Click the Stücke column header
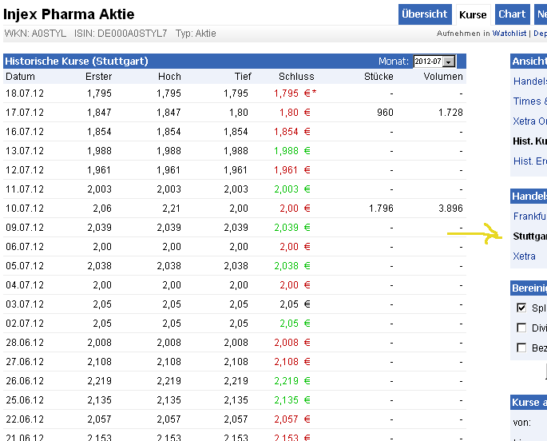The image size is (547, 441). (379, 77)
